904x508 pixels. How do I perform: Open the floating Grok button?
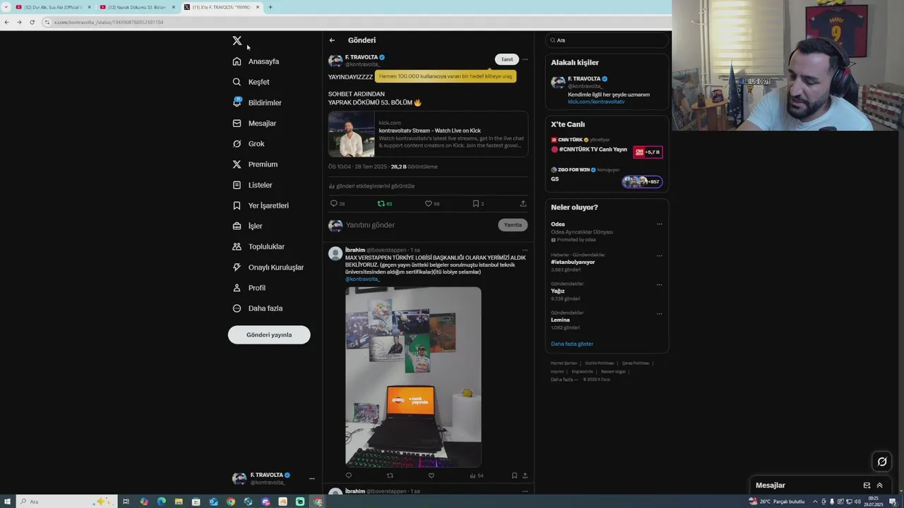click(882, 461)
